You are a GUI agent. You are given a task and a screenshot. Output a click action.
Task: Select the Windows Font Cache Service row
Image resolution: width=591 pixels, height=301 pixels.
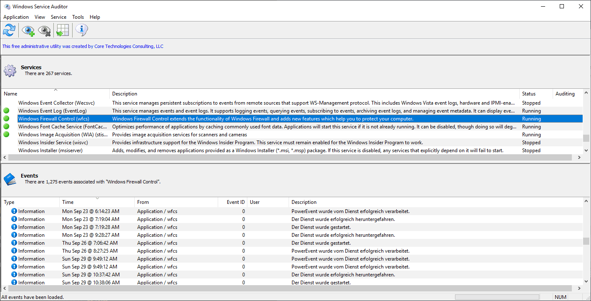292,127
